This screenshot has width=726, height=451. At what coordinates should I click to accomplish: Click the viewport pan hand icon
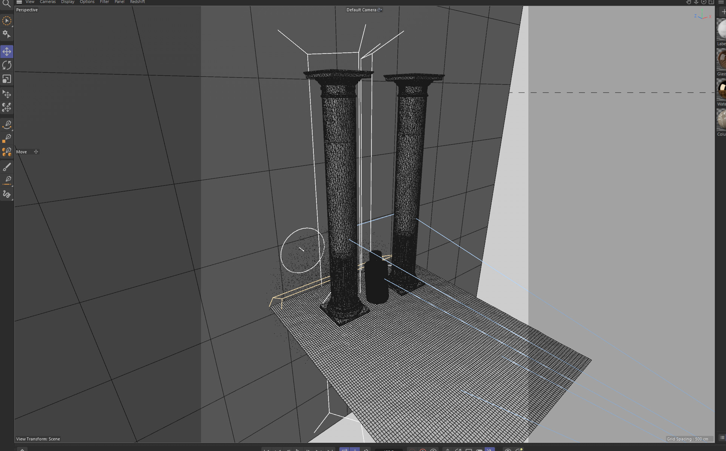688,2
